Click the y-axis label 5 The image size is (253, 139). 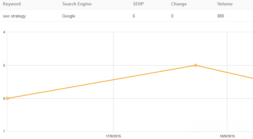pyautogui.click(x=4, y=65)
